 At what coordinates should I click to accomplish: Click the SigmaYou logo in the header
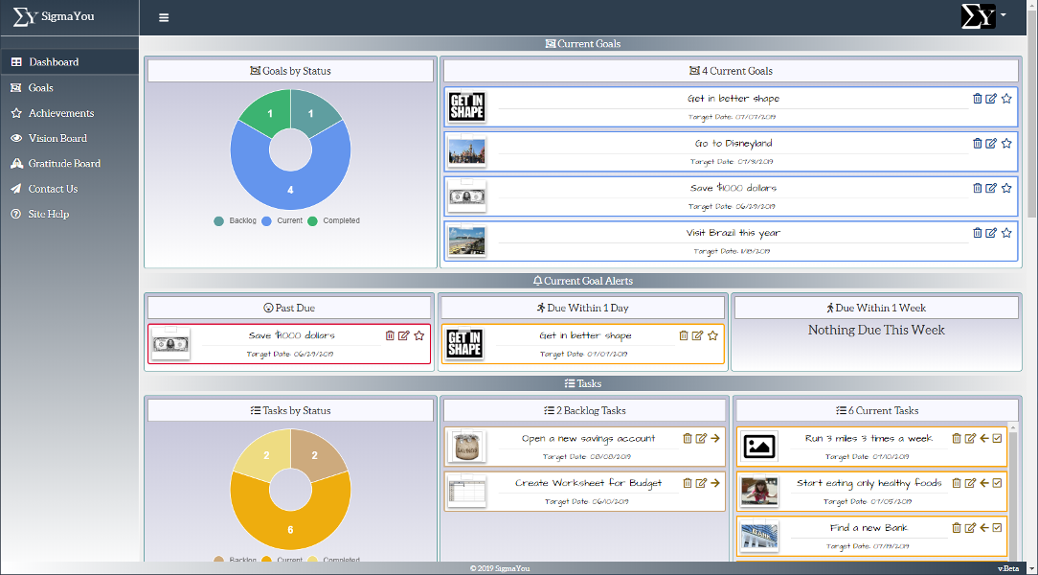[54, 16]
